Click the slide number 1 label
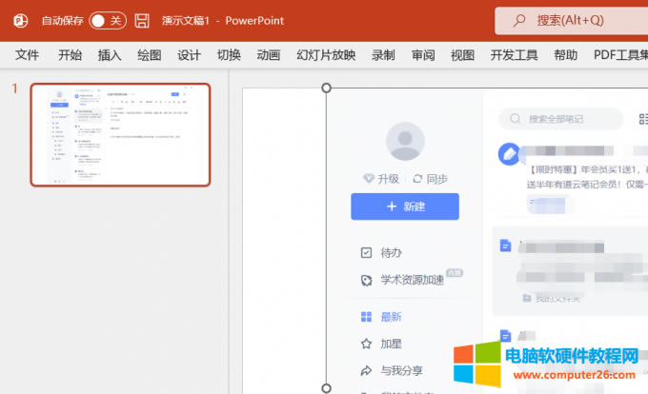This screenshot has width=648, height=394. [x=15, y=89]
